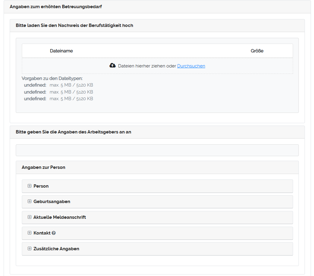Click the empty field above Angaben zur Person

coord(157,150)
